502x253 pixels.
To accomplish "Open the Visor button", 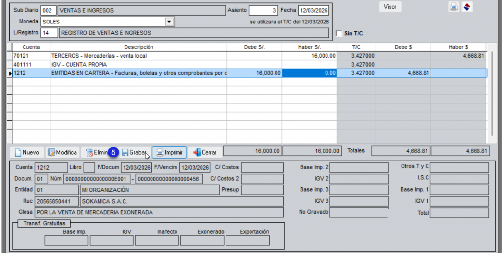I will (x=390, y=7).
